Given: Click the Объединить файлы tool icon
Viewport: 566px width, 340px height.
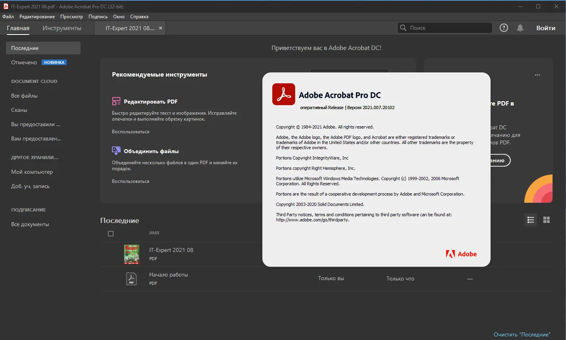Looking at the screenshot, I should pos(116,150).
